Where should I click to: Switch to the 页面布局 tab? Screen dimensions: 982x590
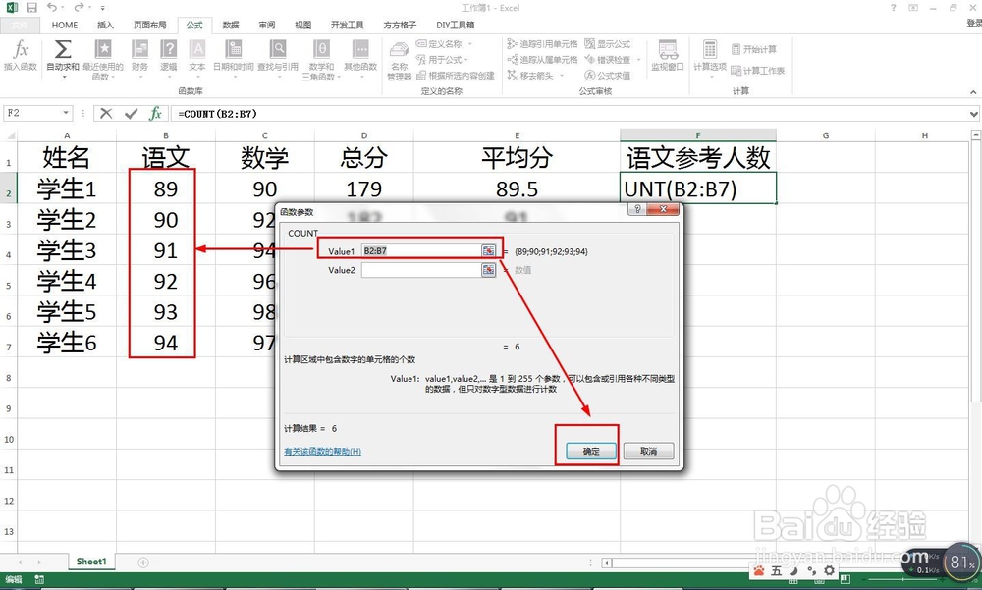pos(149,26)
